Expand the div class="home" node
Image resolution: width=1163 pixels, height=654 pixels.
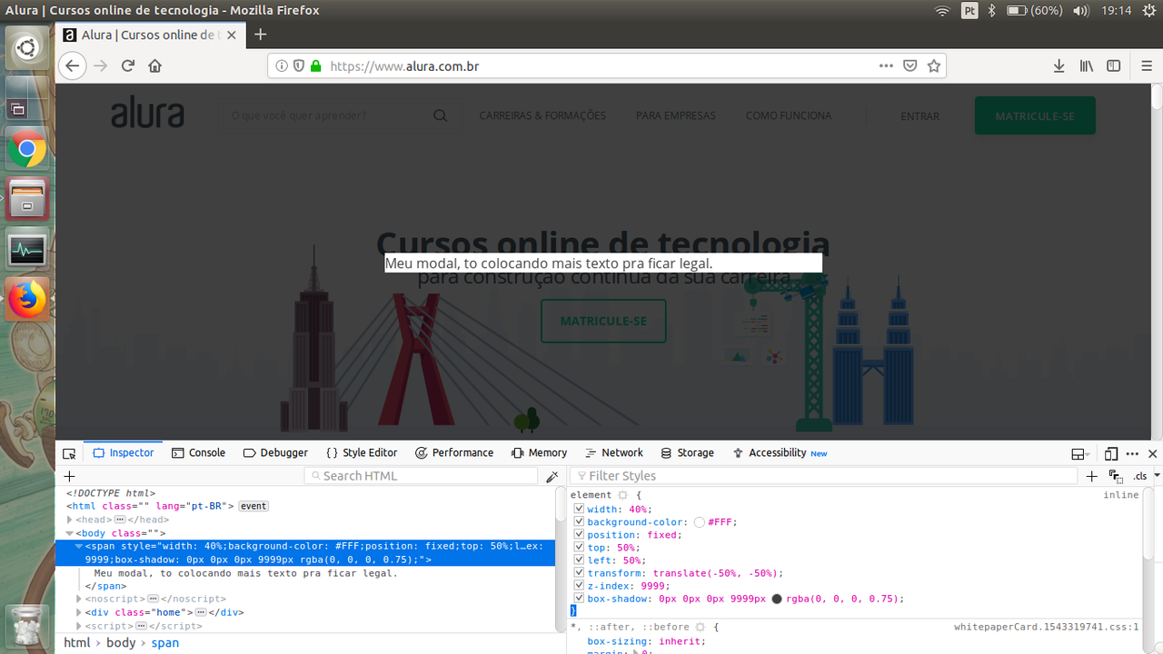[79, 612]
